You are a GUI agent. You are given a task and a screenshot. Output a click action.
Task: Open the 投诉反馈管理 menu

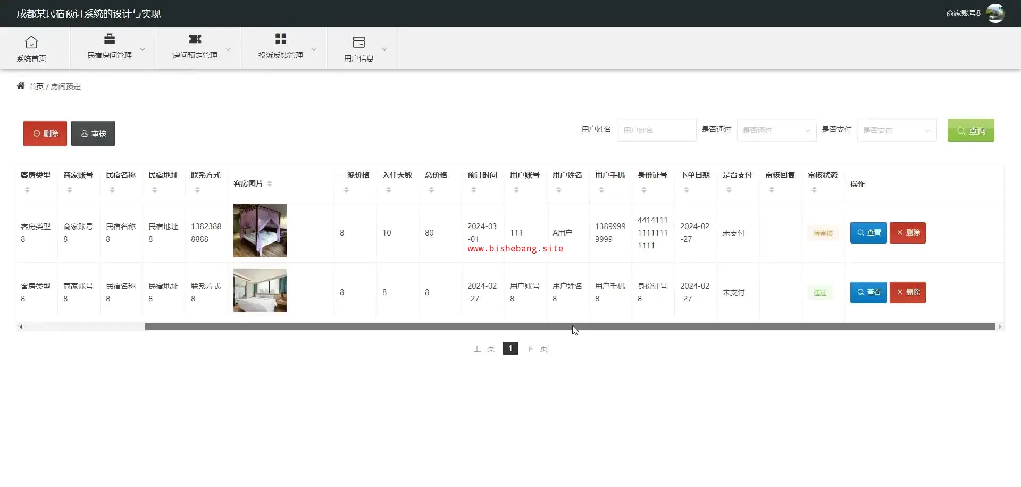(x=284, y=48)
